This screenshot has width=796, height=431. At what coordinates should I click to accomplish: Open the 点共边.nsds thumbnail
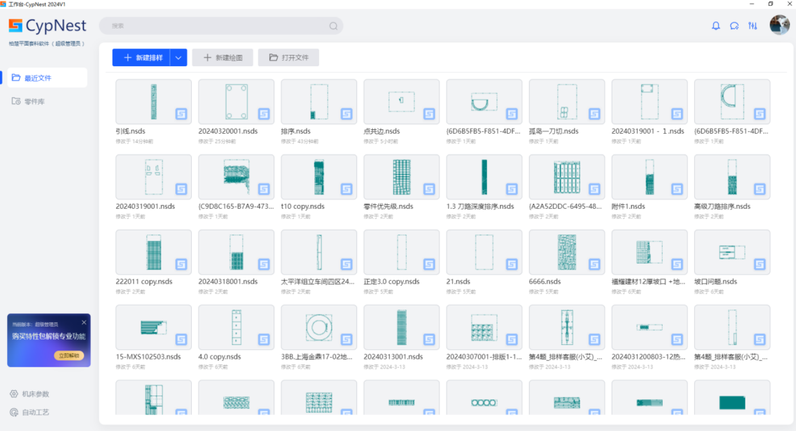tap(401, 101)
